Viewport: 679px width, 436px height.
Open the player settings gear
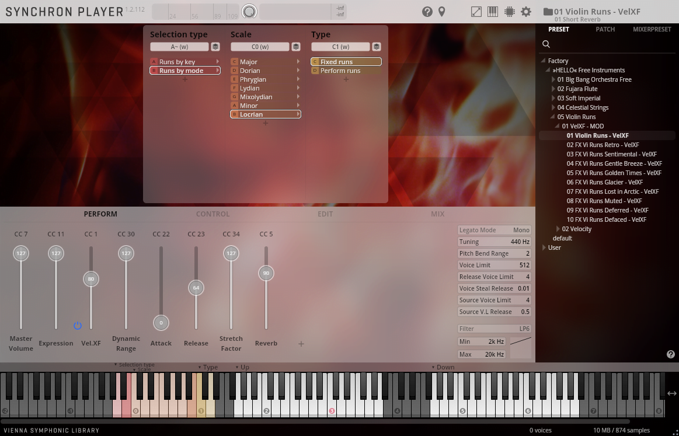[525, 12]
